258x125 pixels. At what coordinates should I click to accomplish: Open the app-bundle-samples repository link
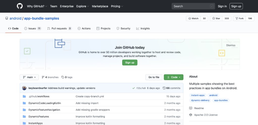[42, 18]
